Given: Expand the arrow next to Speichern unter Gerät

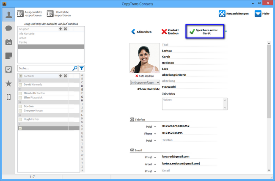Looking at the screenshot, I should click(226, 31).
